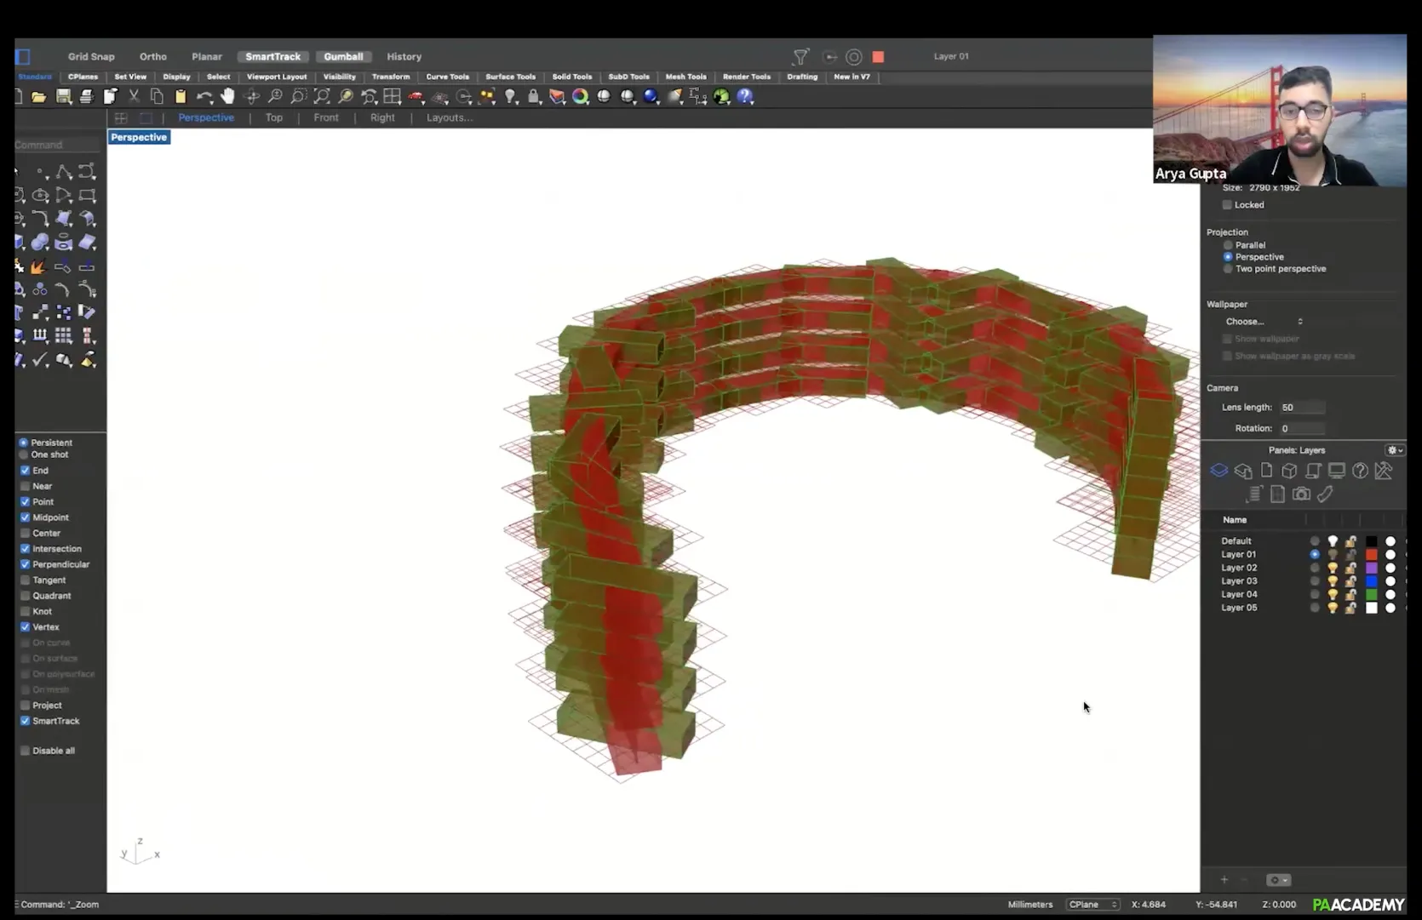Select the Parallel projection radio button
This screenshot has width=1422, height=920.
[x=1228, y=245]
